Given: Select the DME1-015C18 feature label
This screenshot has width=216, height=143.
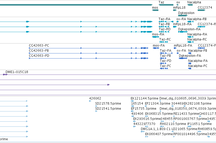Looking at the screenshot, I should pyautogui.click(x=17, y=72).
